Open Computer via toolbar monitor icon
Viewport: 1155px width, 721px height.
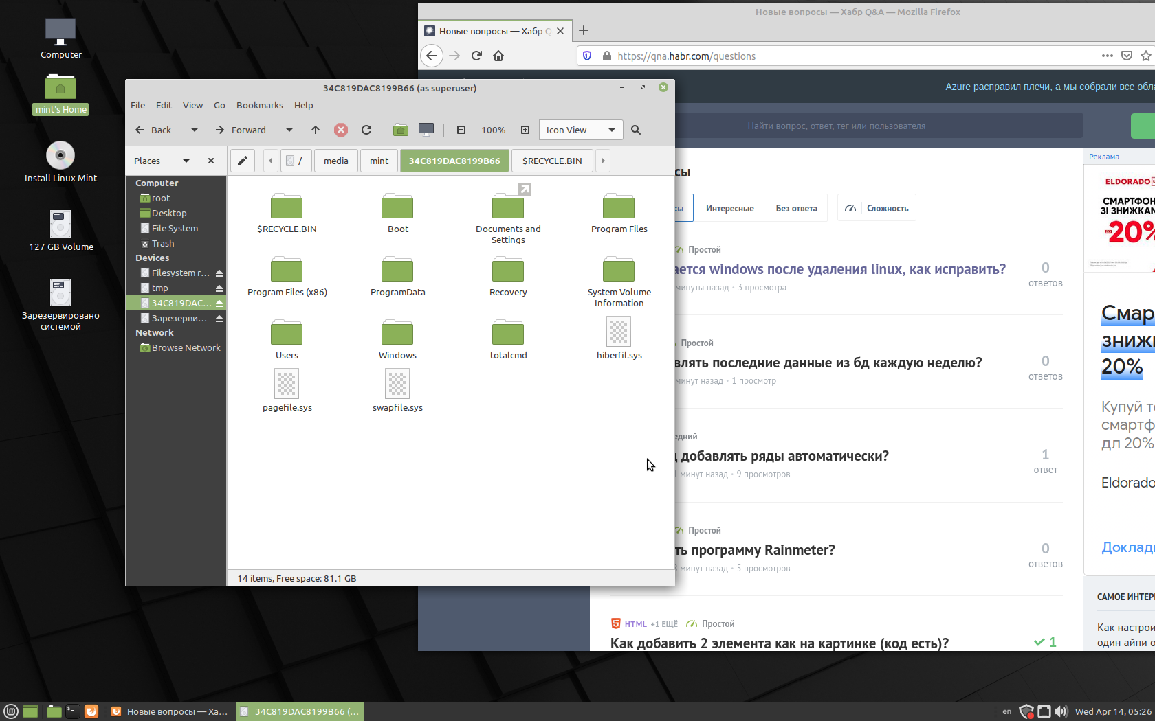point(426,130)
